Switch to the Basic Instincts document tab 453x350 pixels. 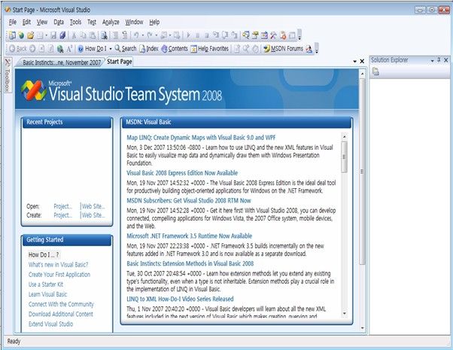point(61,62)
